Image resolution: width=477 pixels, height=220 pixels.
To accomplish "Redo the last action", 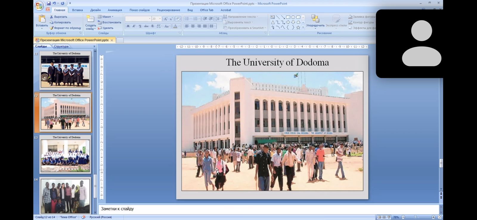I will coord(63,3).
